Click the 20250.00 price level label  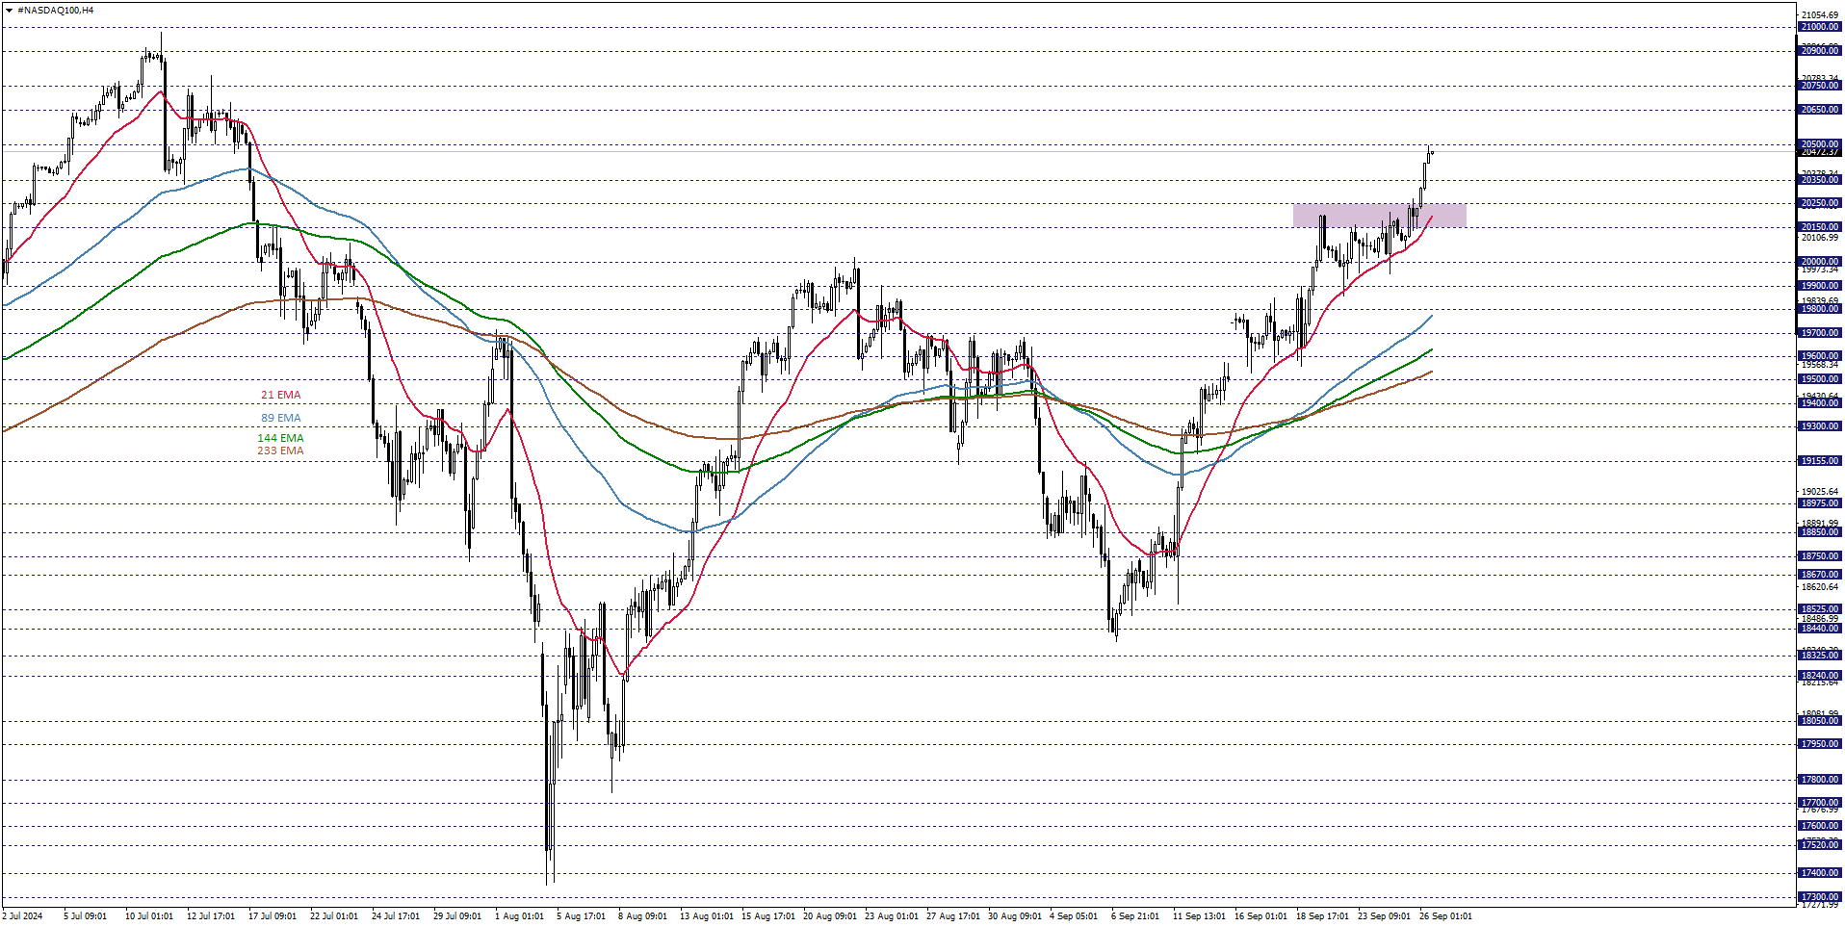point(1820,203)
